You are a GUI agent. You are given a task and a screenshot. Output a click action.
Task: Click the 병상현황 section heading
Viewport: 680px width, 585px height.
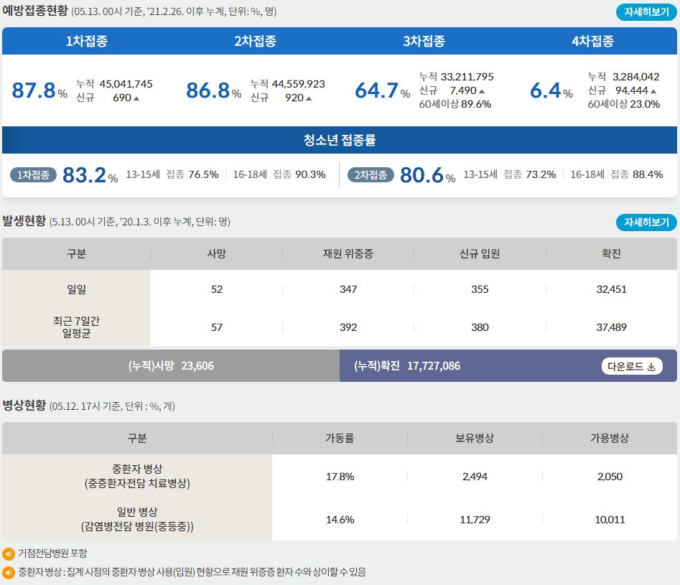point(24,406)
